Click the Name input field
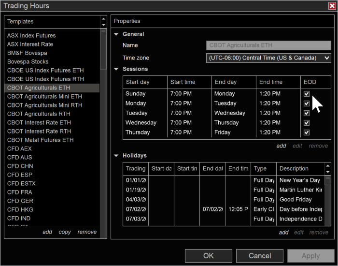The width and height of the screenshot is (338, 266). [x=268, y=45]
